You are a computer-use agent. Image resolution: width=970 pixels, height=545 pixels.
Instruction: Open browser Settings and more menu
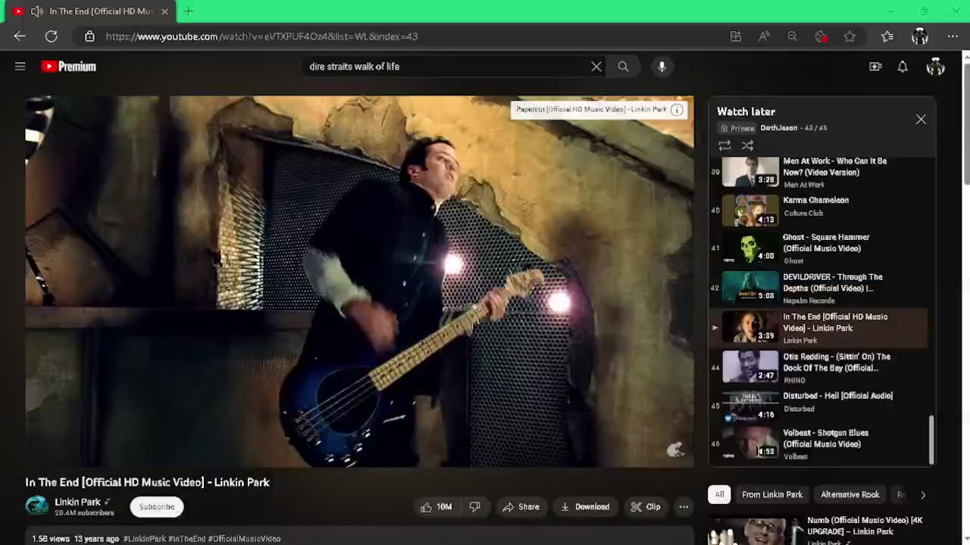point(953,36)
